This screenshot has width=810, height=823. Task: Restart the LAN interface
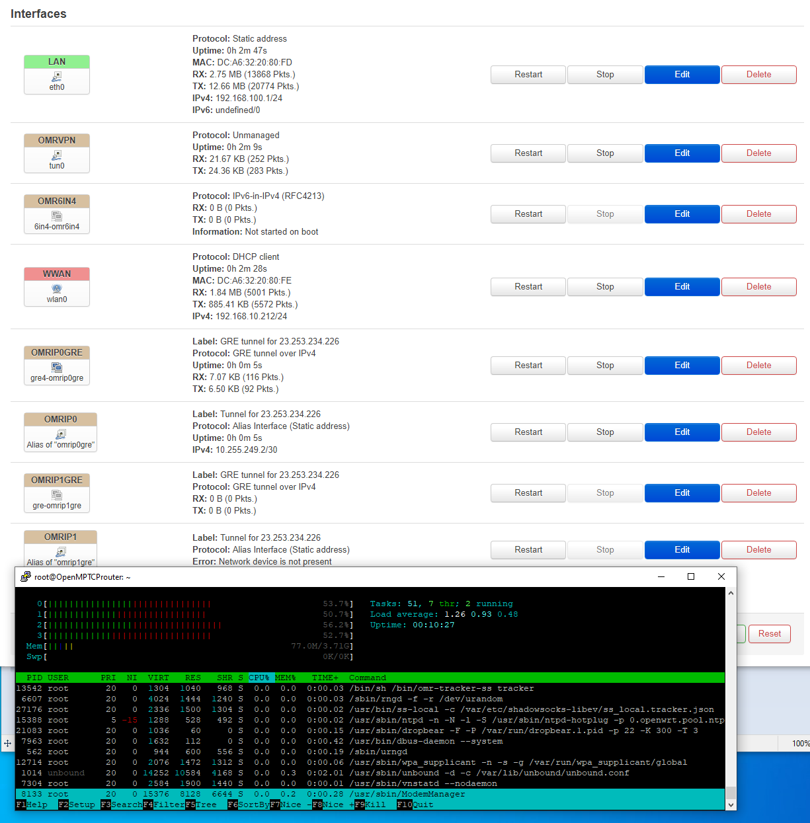(x=528, y=75)
